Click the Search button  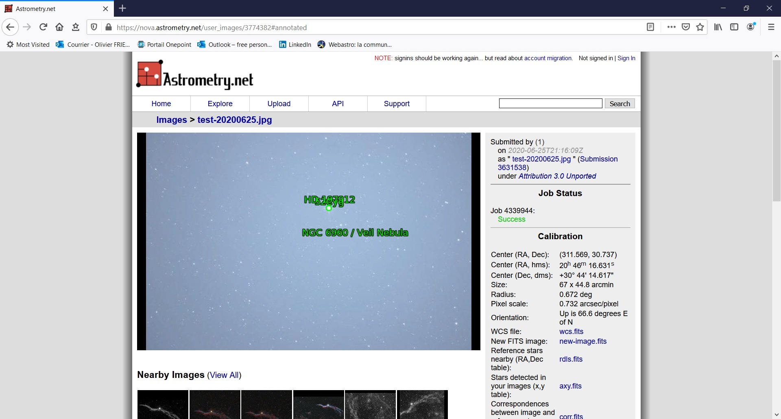point(620,103)
